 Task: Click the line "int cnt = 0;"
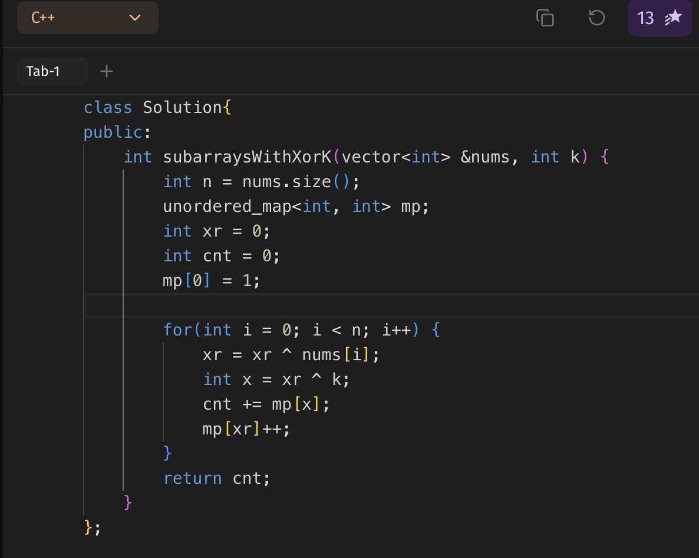click(x=222, y=256)
